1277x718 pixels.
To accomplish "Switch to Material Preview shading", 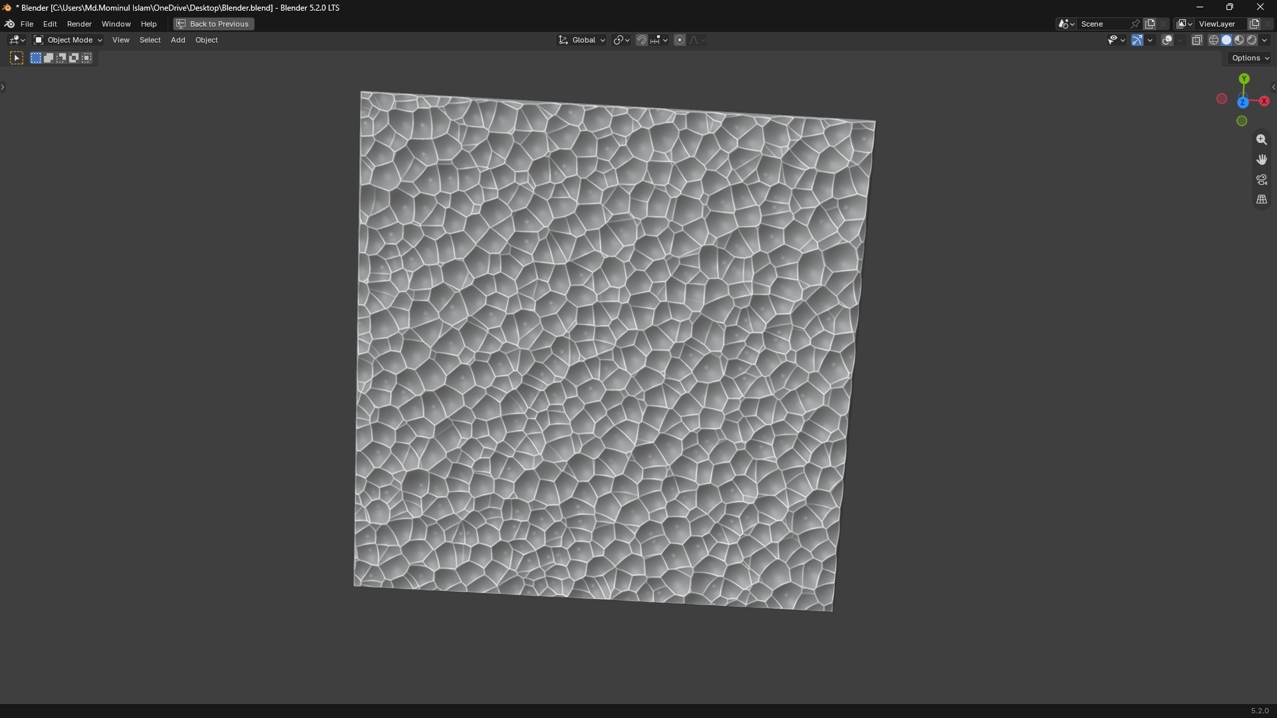I will [1239, 40].
